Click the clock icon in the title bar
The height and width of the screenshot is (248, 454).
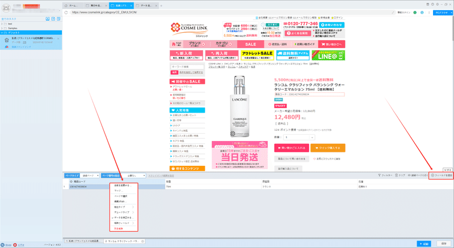pos(432,5)
